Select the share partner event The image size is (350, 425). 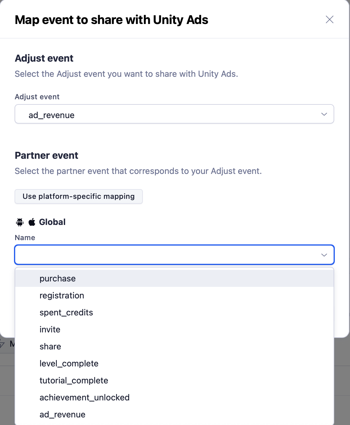pos(50,347)
